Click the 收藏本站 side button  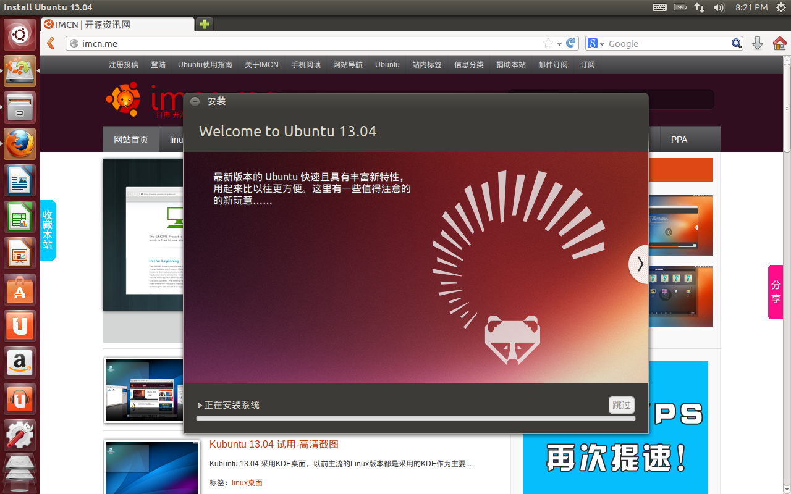(x=48, y=230)
